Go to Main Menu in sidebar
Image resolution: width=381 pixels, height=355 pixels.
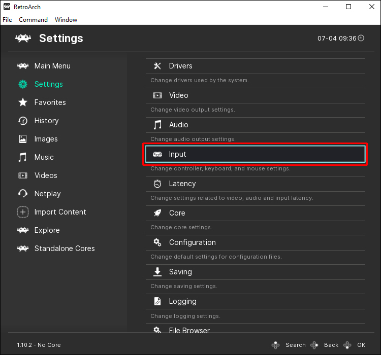click(x=52, y=66)
